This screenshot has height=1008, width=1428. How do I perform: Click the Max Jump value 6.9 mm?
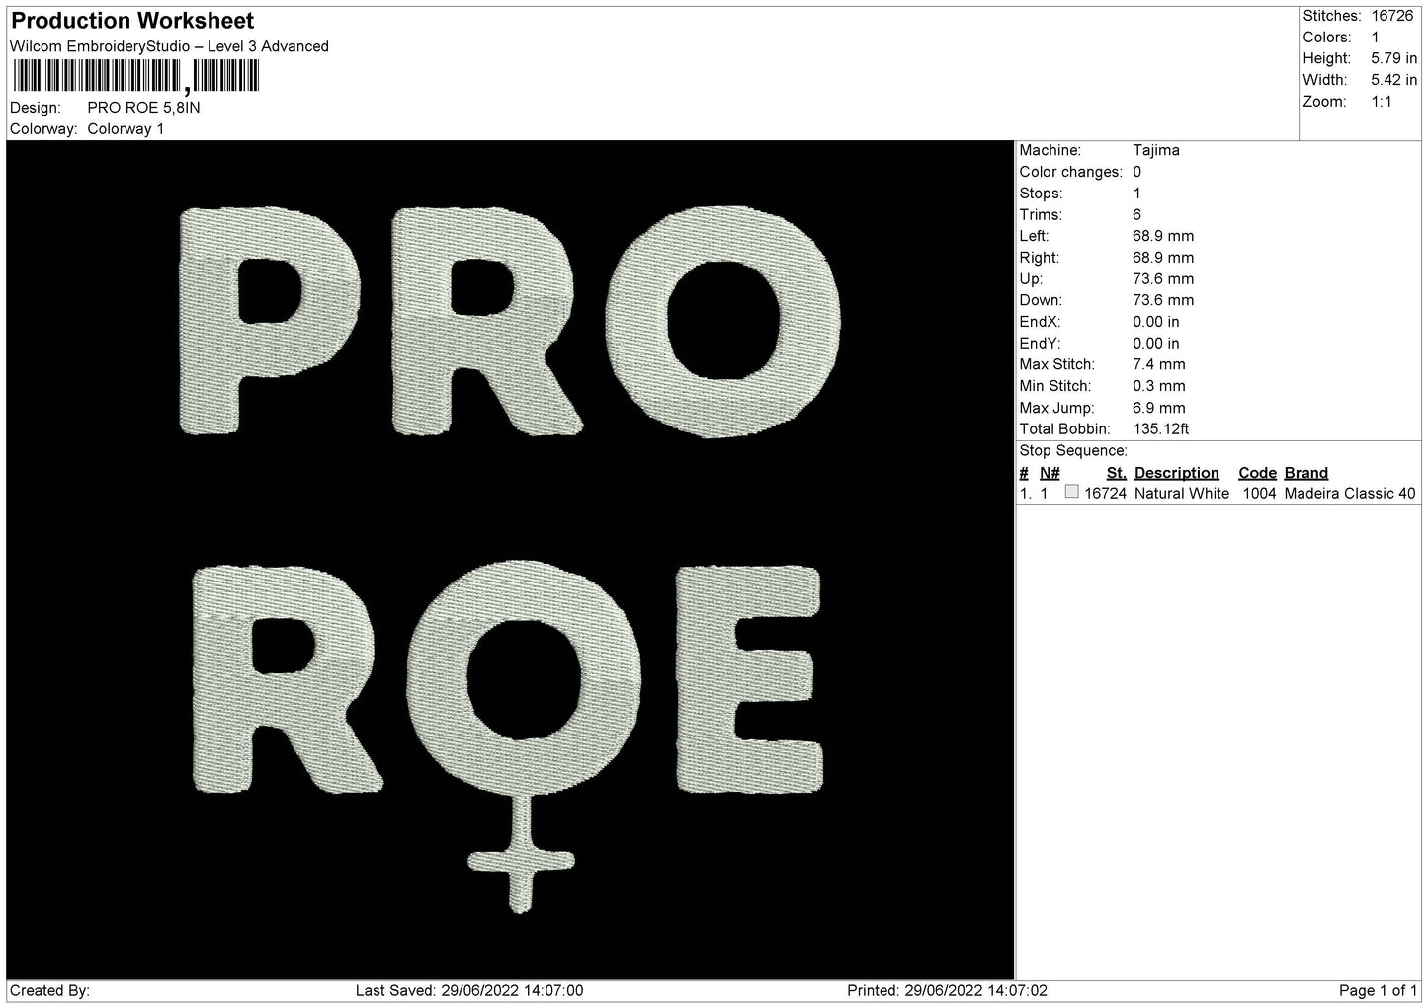point(1158,408)
